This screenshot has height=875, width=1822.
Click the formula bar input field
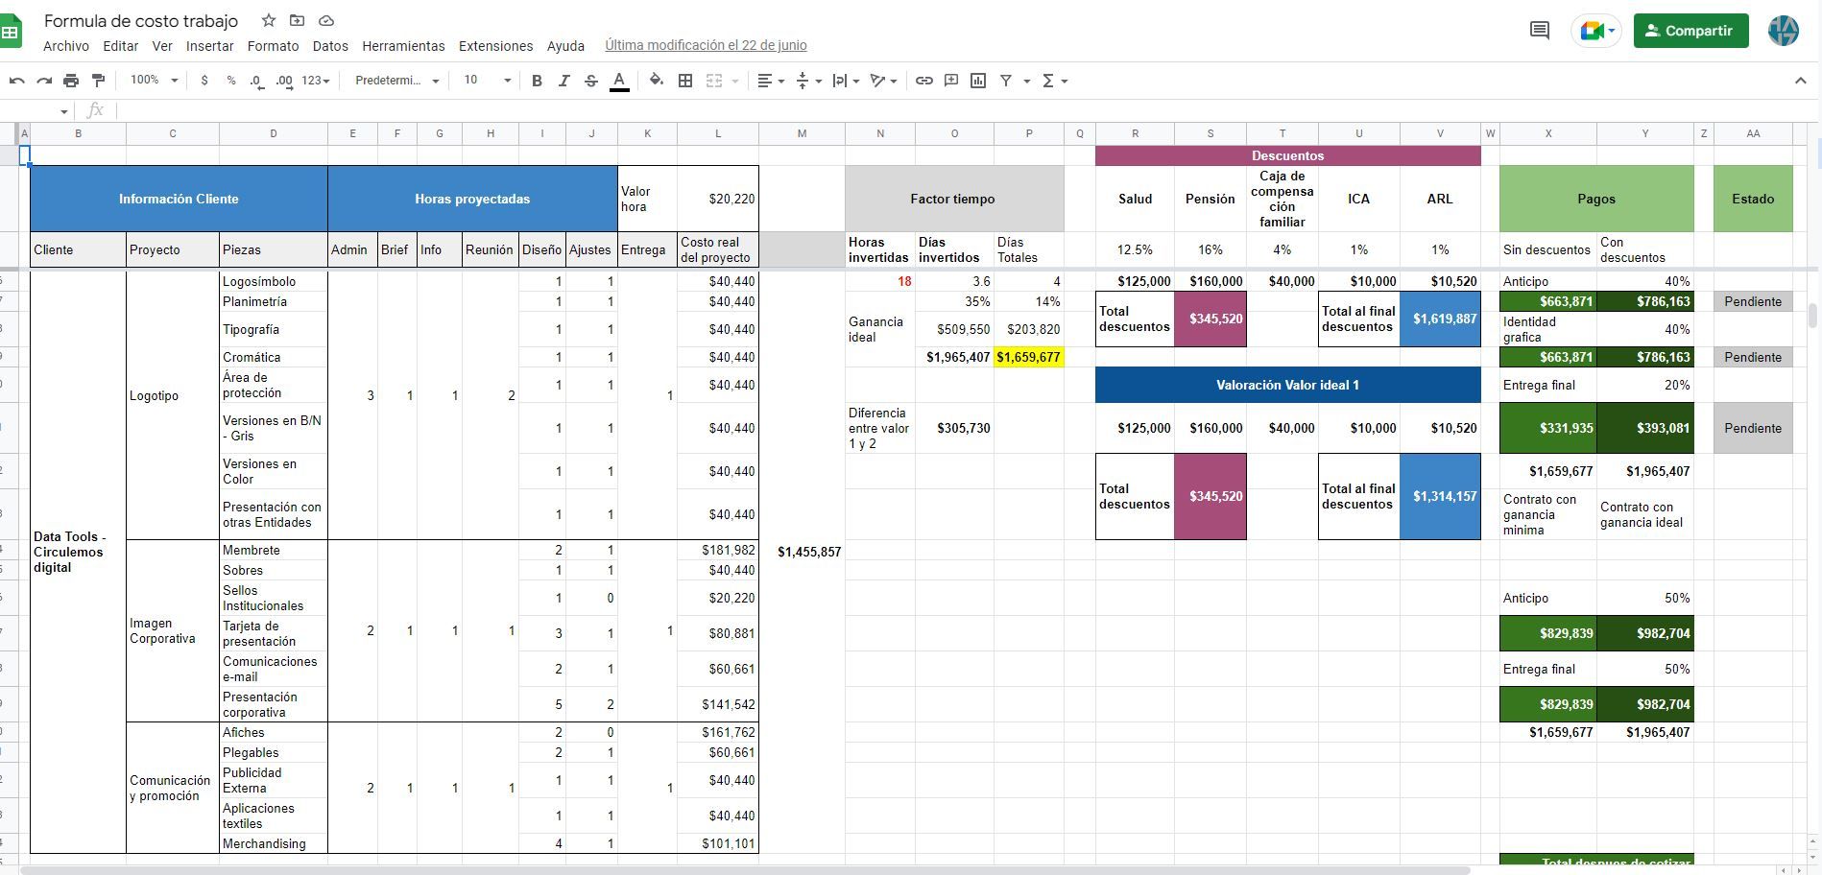[576, 110]
